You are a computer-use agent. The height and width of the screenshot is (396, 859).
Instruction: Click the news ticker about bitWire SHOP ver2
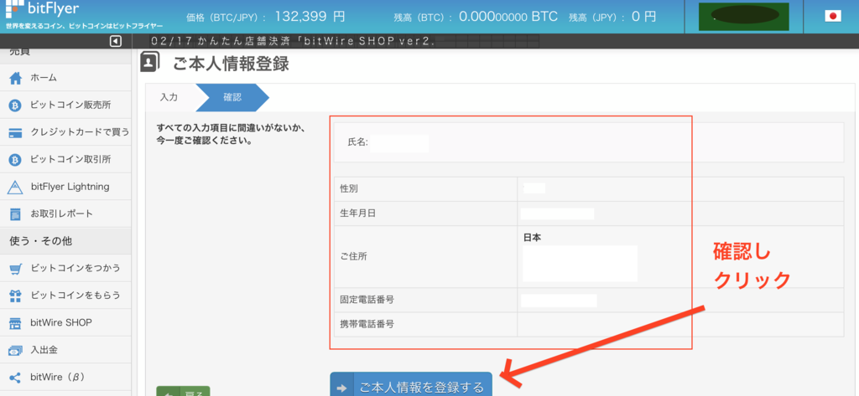[x=292, y=42]
